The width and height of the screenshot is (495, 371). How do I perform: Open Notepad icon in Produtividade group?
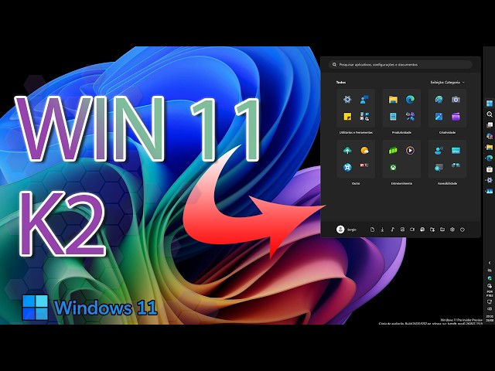pos(393,117)
